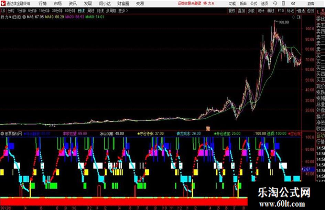Switch to the 分时 intraday tab

tap(11, 11)
